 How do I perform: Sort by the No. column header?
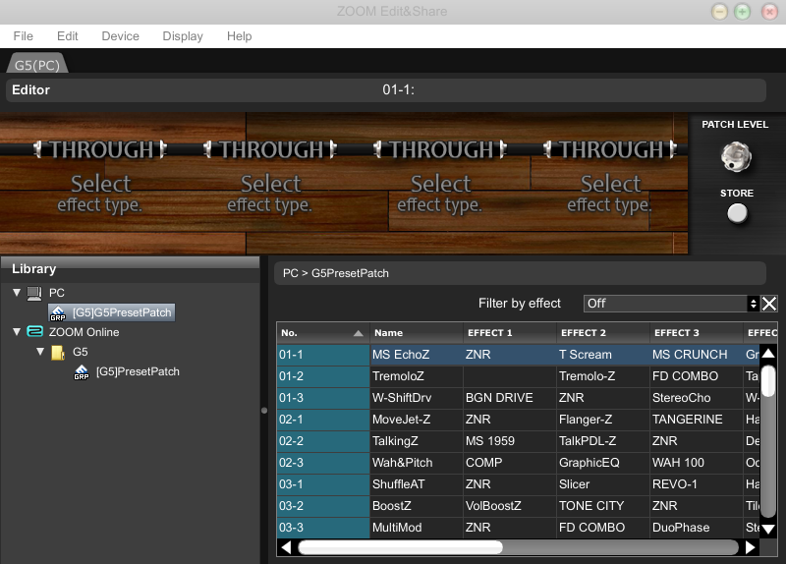(x=323, y=333)
